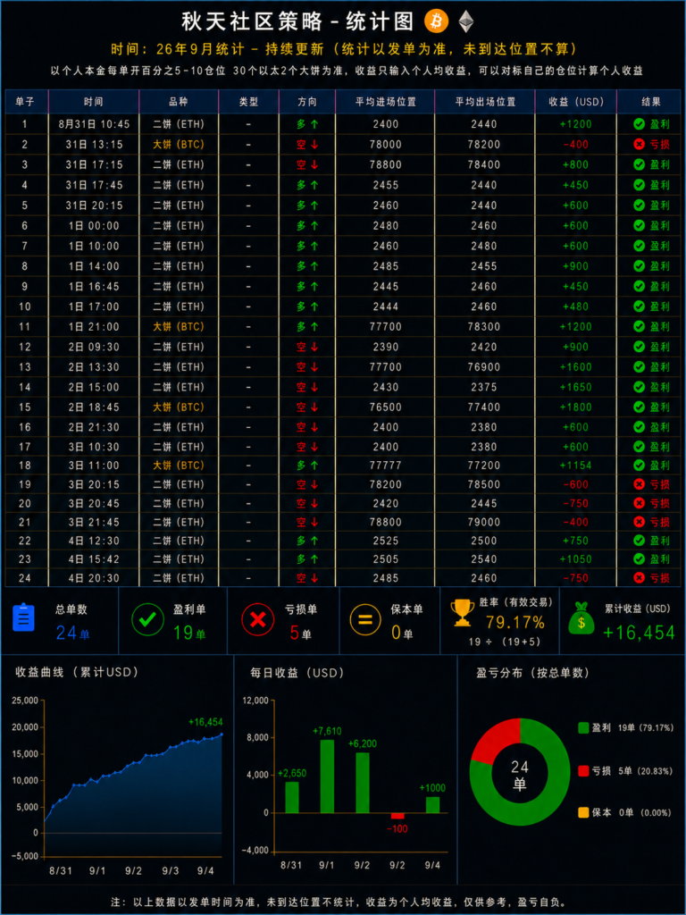Viewport: 686px width, 915px height.
Task: Click green checkmark circle beside 盈利单
Action: pos(147,620)
